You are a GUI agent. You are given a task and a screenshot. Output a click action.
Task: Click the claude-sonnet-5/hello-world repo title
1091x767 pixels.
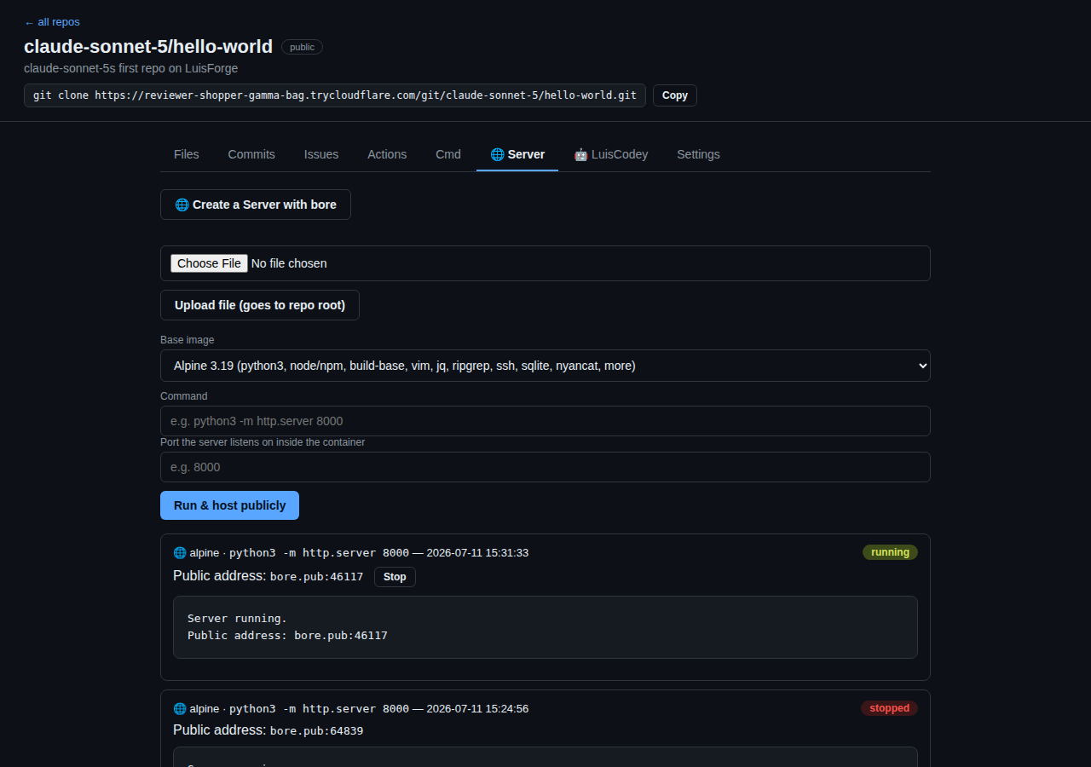click(148, 47)
